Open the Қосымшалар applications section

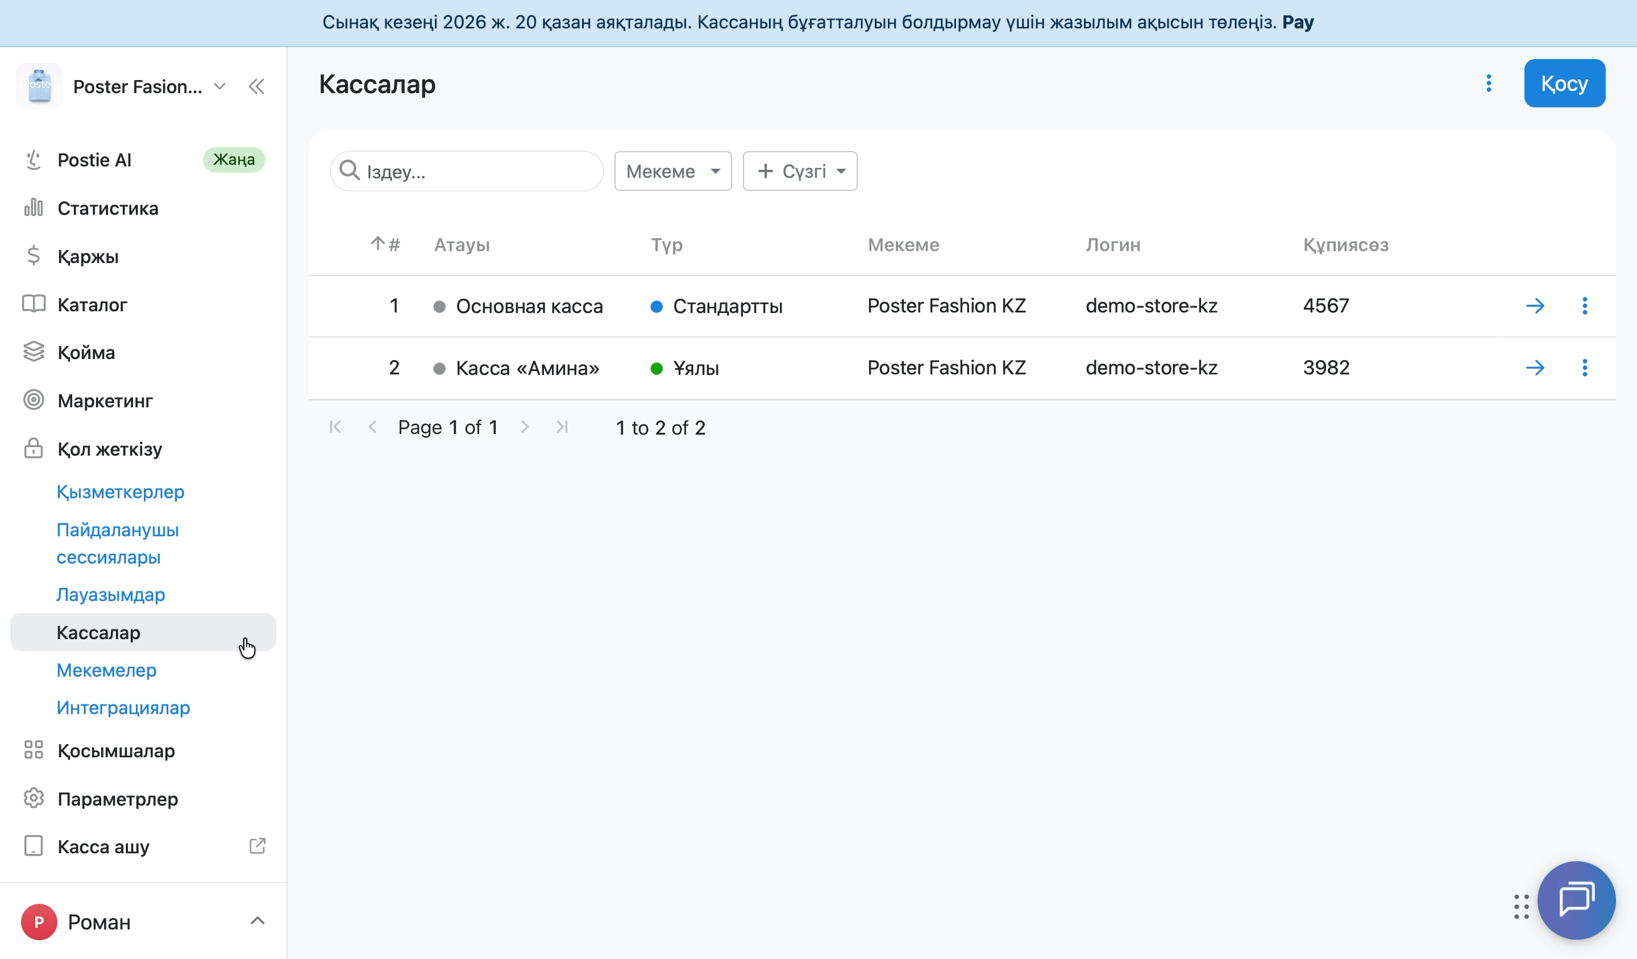[144, 750]
